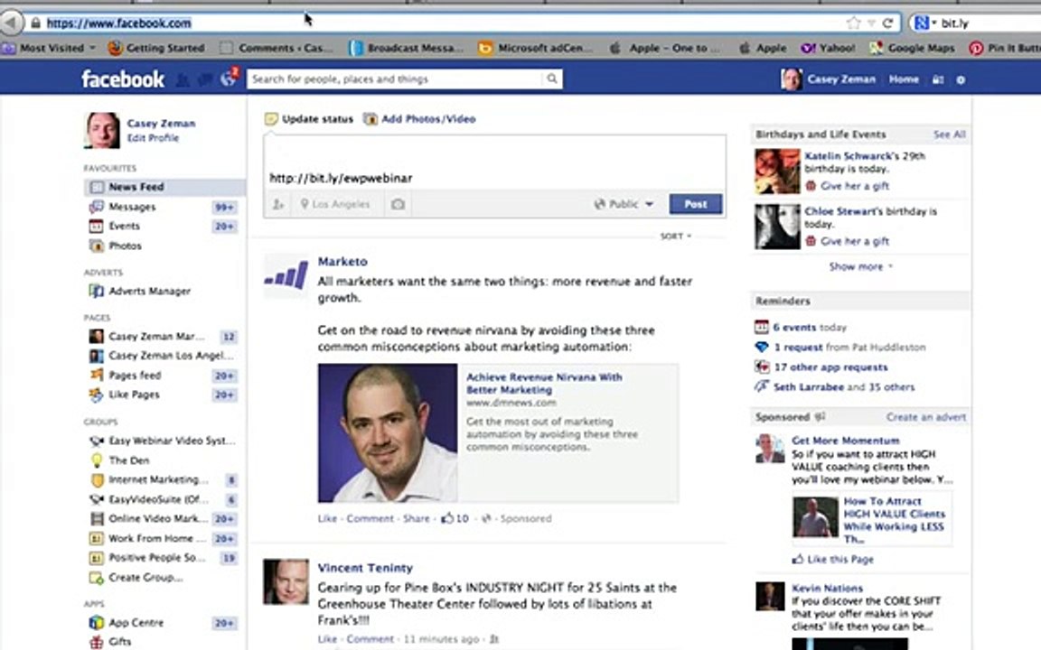The width and height of the screenshot is (1041, 650).
Task: Click Los Angeles location tag
Action: click(x=335, y=204)
